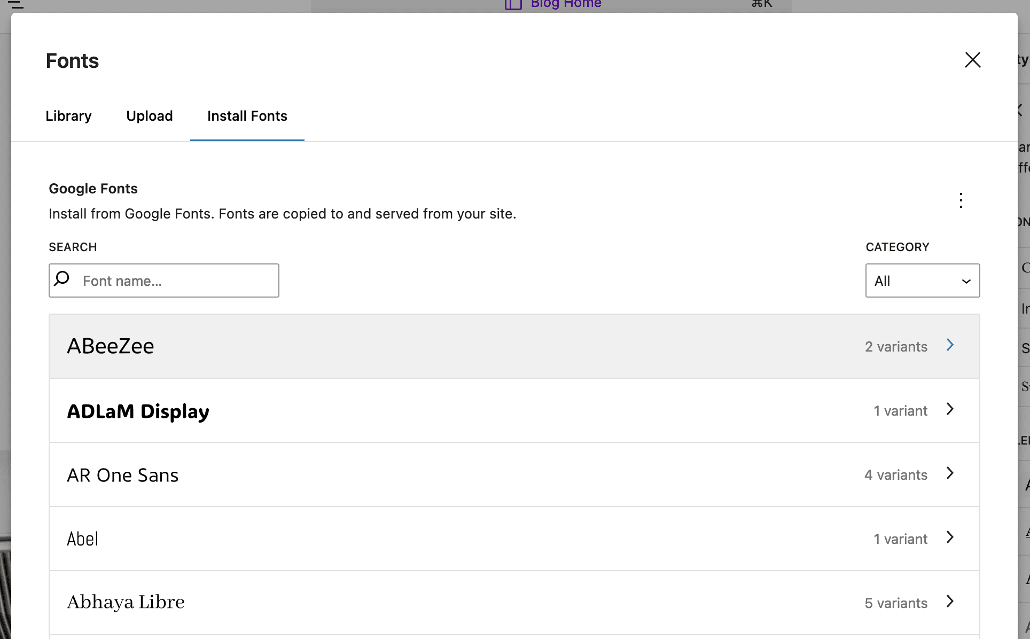Close the Fonts dialog
The image size is (1030, 639).
point(972,60)
